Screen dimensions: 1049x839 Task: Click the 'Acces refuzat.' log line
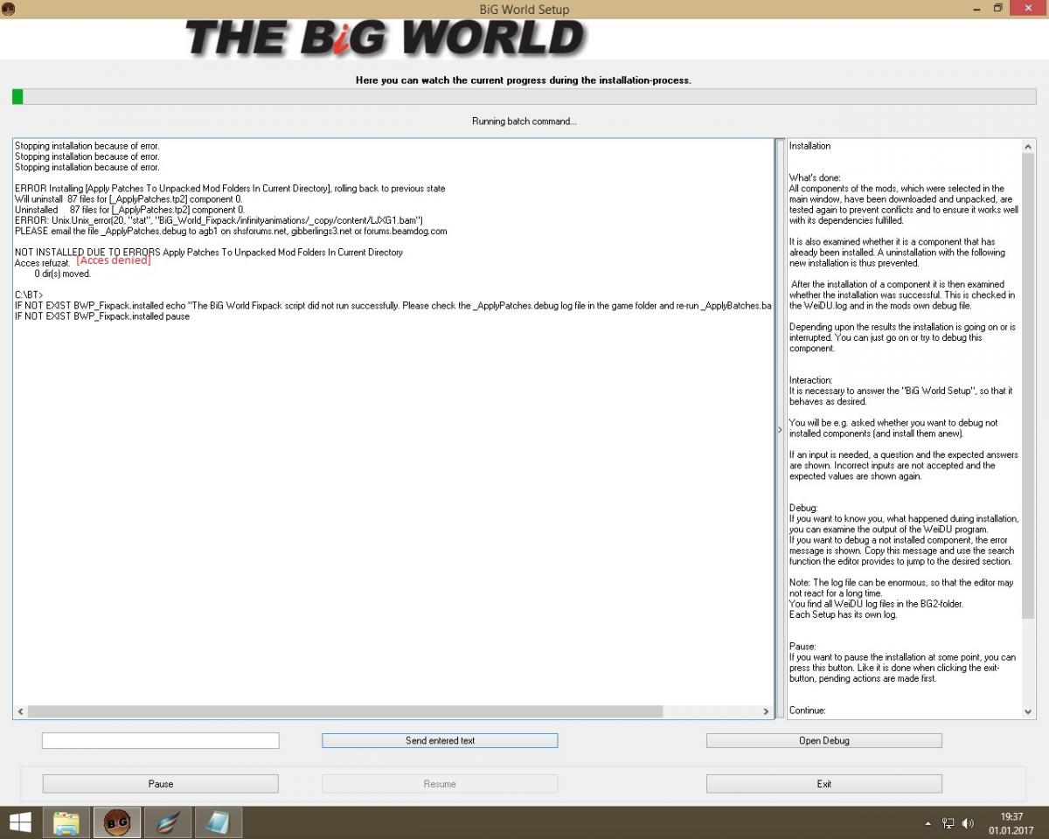coord(42,263)
